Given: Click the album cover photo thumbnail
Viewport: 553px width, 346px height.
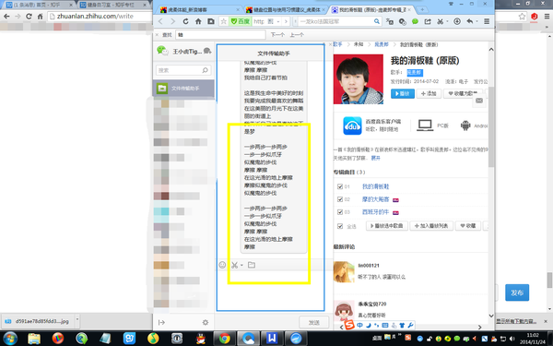Looking at the screenshot, I should (359, 79).
